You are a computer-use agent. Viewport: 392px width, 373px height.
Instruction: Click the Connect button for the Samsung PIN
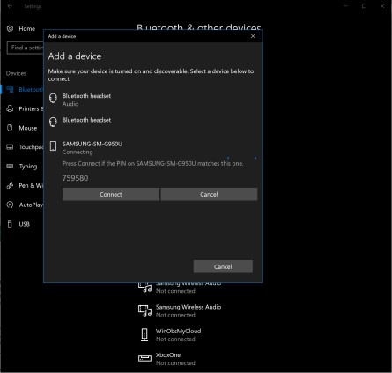click(111, 194)
